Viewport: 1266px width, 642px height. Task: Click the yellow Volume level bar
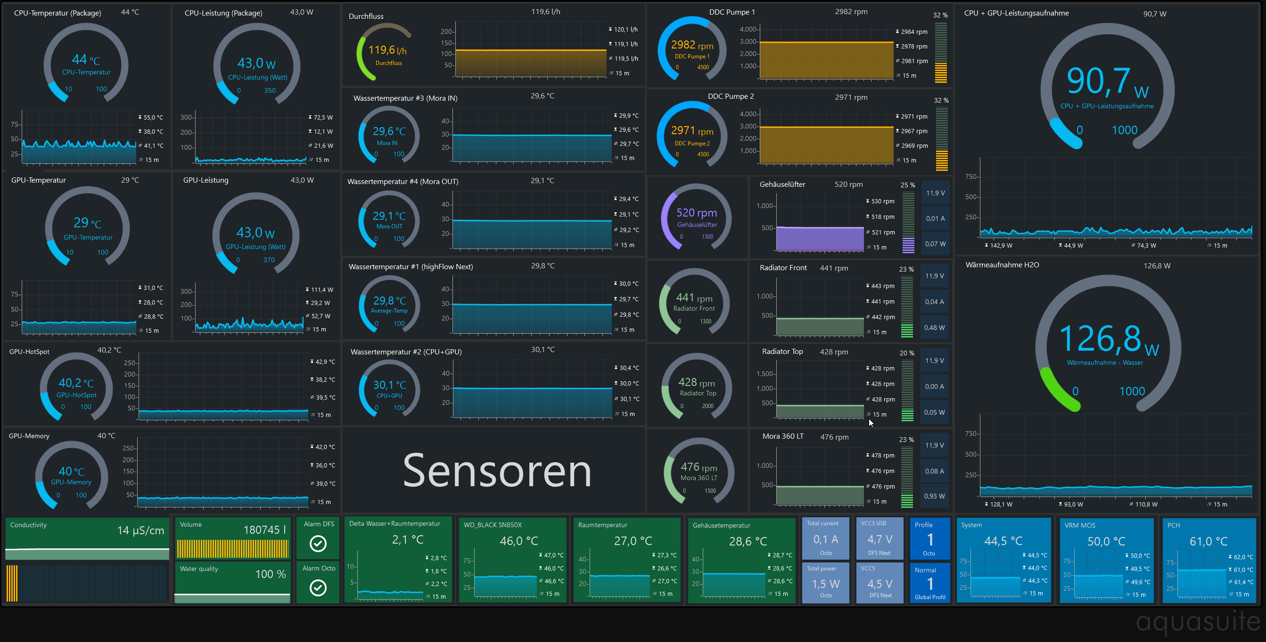pos(232,548)
